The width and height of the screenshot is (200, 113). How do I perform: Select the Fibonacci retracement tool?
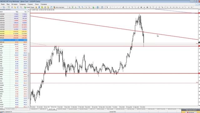pos(126,7)
